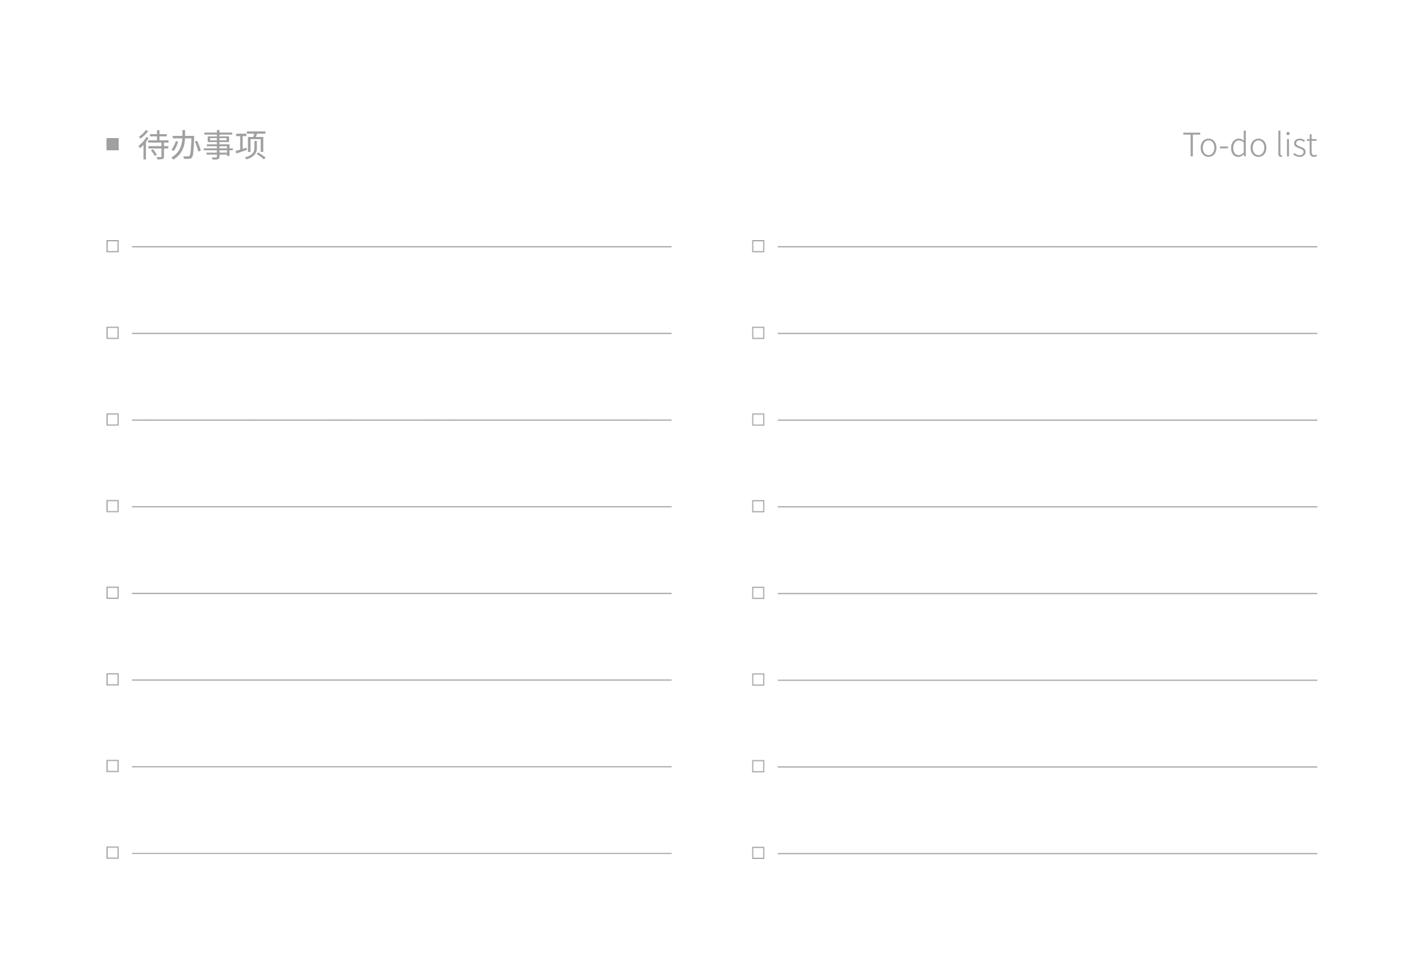Image resolution: width=1415 pixels, height=956 pixels.
Task: Check the fourth checkbox in right column
Action: tap(758, 506)
